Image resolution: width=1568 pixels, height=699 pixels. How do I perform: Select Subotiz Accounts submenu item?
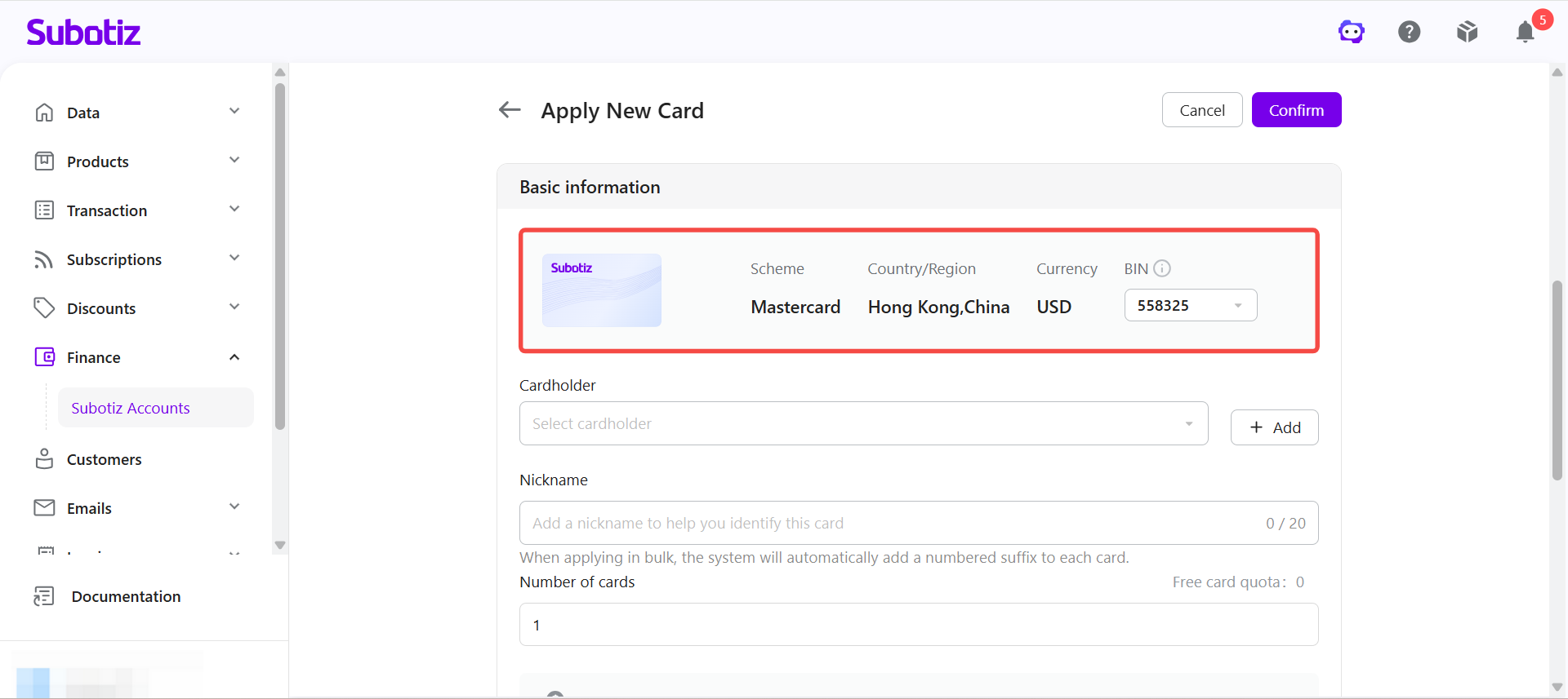(x=156, y=408)
